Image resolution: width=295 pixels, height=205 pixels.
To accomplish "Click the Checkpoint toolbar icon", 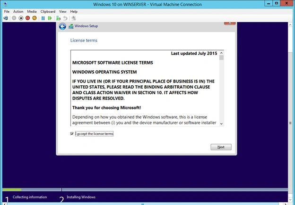I will [x=58, y=18].
